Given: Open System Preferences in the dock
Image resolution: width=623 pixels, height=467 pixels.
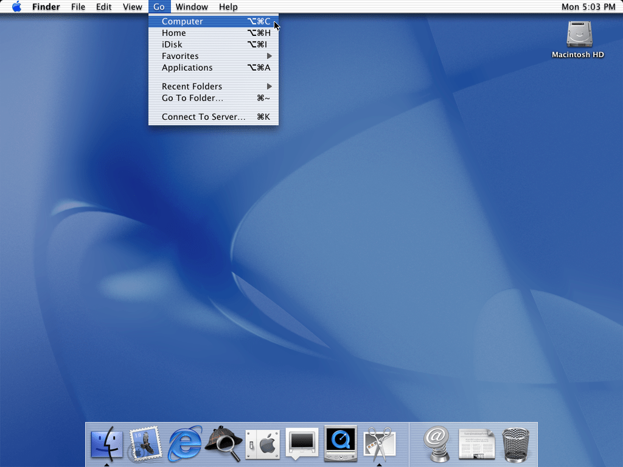Looking at the screenshot, I should [263, 445].
